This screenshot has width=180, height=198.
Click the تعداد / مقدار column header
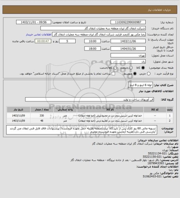42,110
